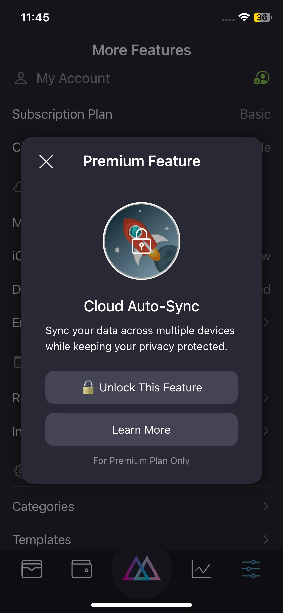Screen dimensions: 283x613
Task: Close the Premium Feature dialog
Action: coord(46,161)
